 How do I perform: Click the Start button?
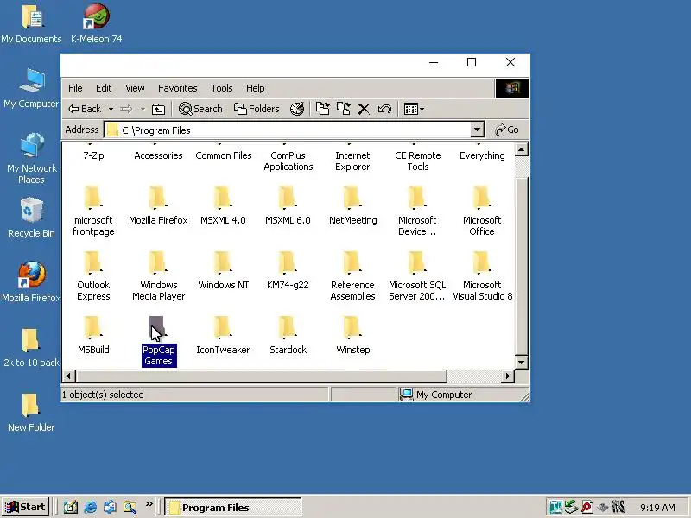coord(25,507)
